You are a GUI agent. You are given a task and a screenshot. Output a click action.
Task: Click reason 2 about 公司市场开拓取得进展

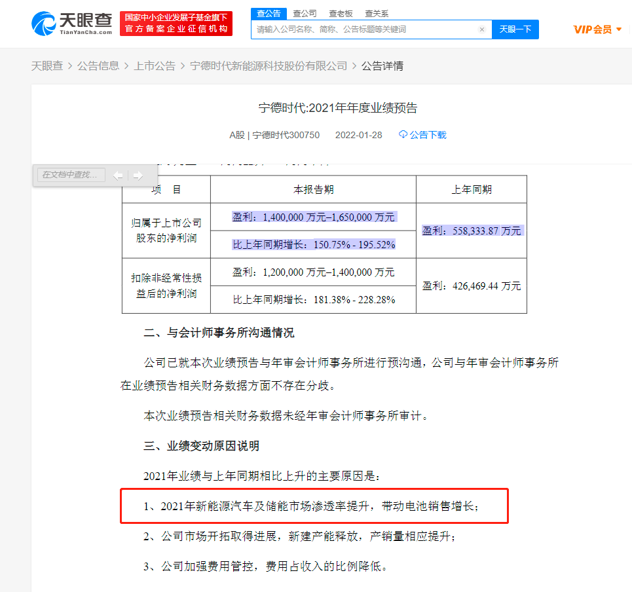point(299,536)
